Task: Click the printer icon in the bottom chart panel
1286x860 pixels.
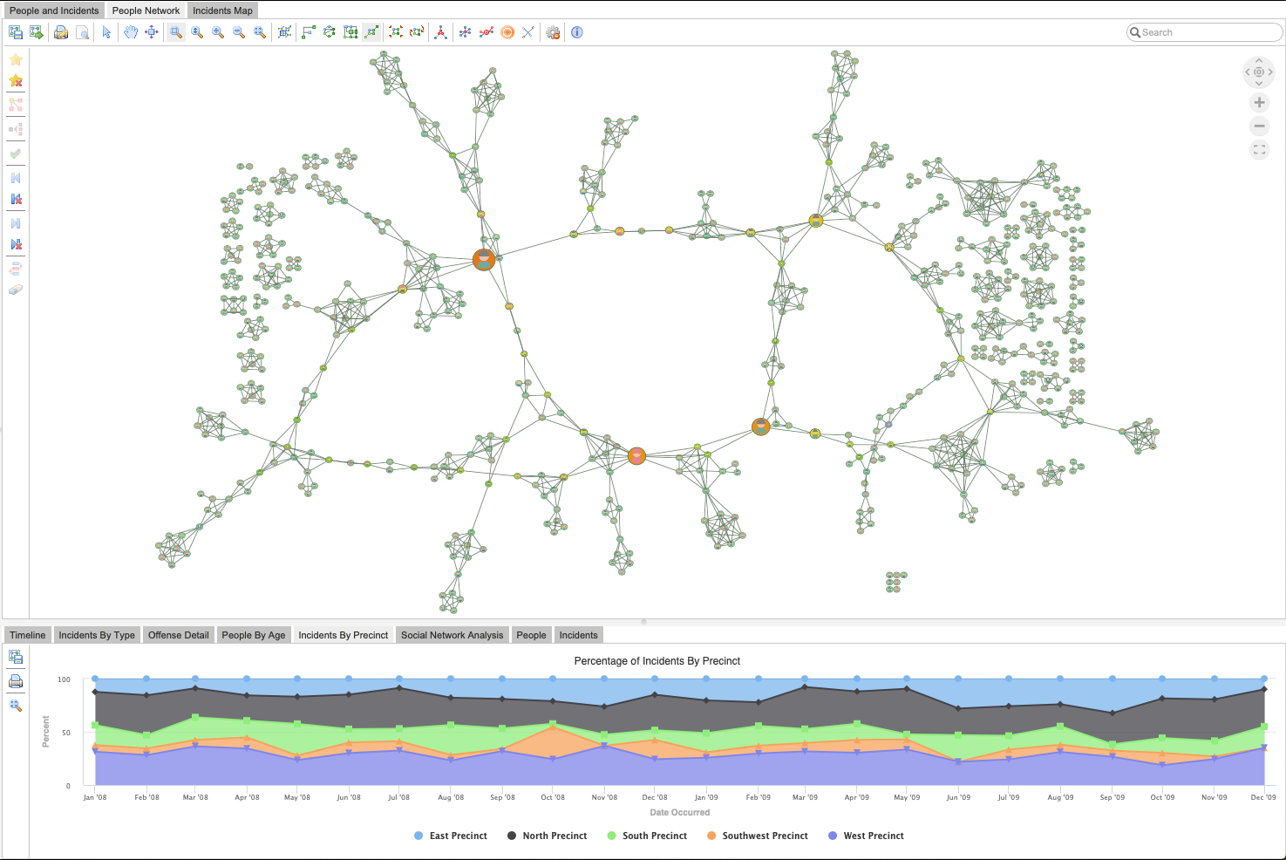Action: 16,681
